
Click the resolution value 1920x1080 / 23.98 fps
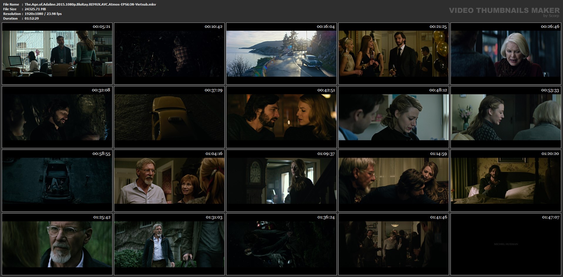coord(43,14)
